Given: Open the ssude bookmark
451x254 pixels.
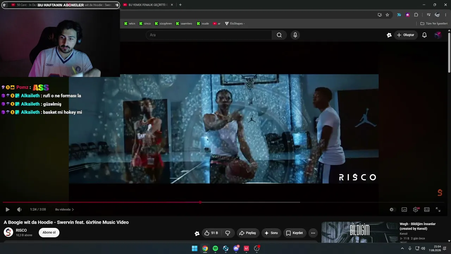Looking at the screenshot, I should tap(203, 24).
